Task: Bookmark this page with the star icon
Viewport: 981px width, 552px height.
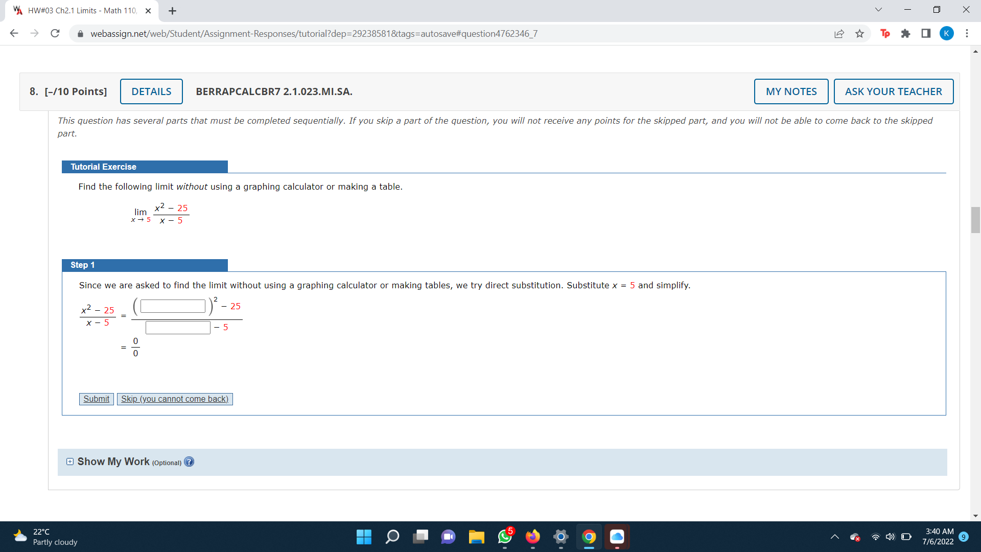Action: (x=859, y=34)
